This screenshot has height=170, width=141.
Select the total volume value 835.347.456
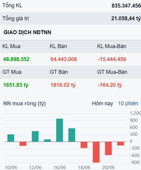[126, 6]
